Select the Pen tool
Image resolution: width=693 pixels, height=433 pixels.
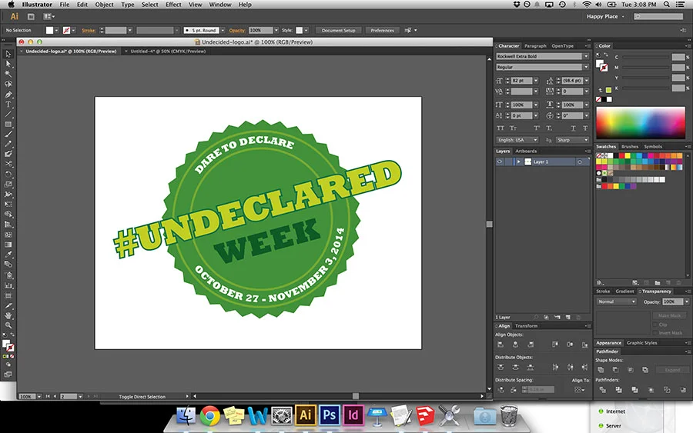[x=8, y=95]
